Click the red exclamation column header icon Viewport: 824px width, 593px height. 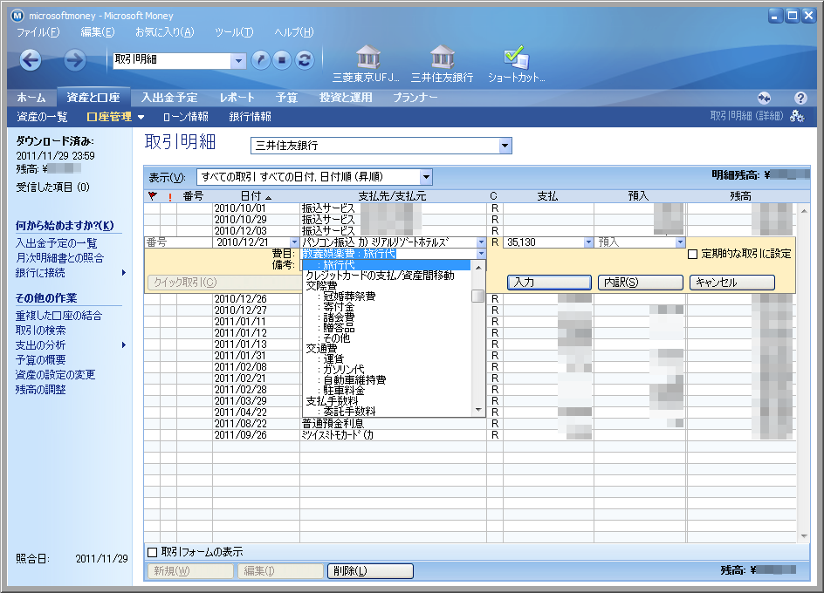coord(169,197)
